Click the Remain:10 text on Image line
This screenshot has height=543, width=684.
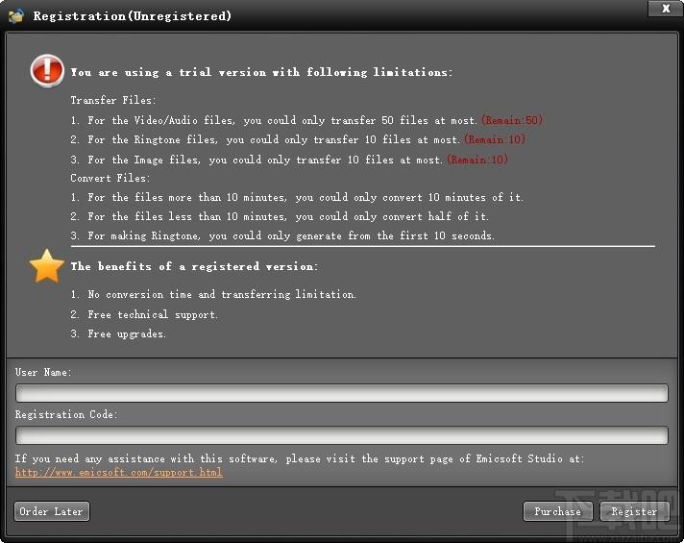point(477,160)
